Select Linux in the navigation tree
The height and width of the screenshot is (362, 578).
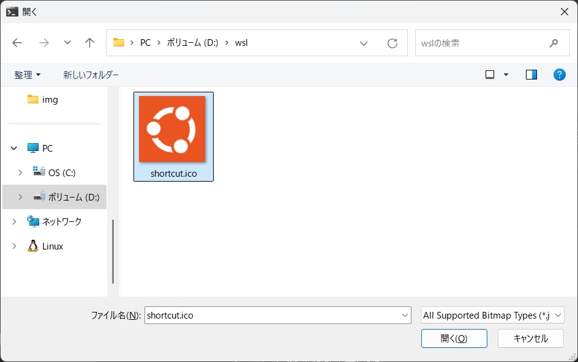(x=45, y=246)
